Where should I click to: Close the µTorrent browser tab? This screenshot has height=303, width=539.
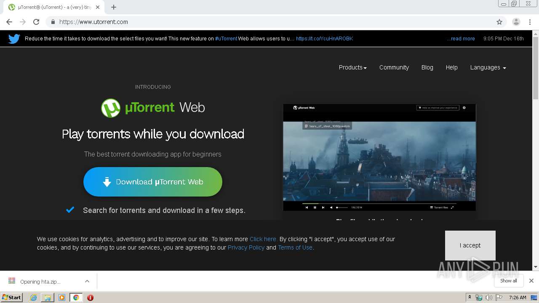pyautogui.click(x=98, y=7)
